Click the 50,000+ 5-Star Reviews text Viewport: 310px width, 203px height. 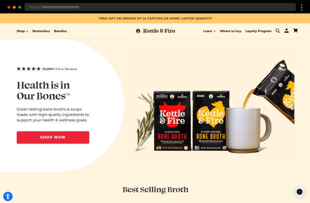coord(60,69)
